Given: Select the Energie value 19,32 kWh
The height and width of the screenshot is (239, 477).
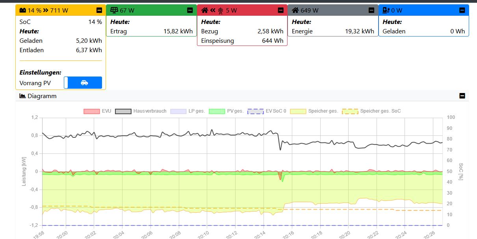Looking at the screenshot, I should [360, 31].
